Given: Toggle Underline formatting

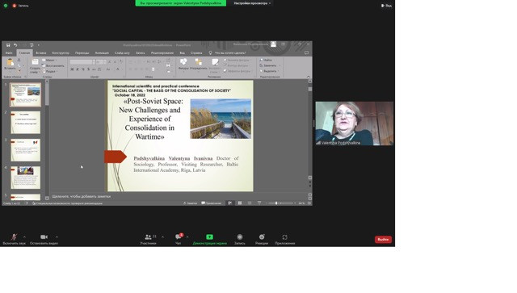Looking at the screenshot, I should point(82,69).
